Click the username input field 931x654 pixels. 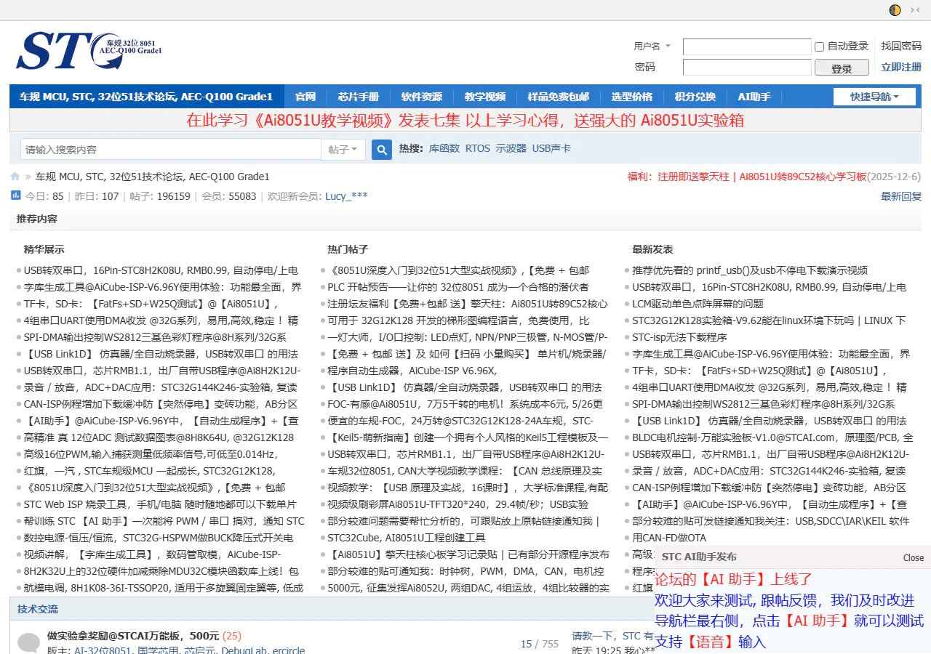coord(747,47)
